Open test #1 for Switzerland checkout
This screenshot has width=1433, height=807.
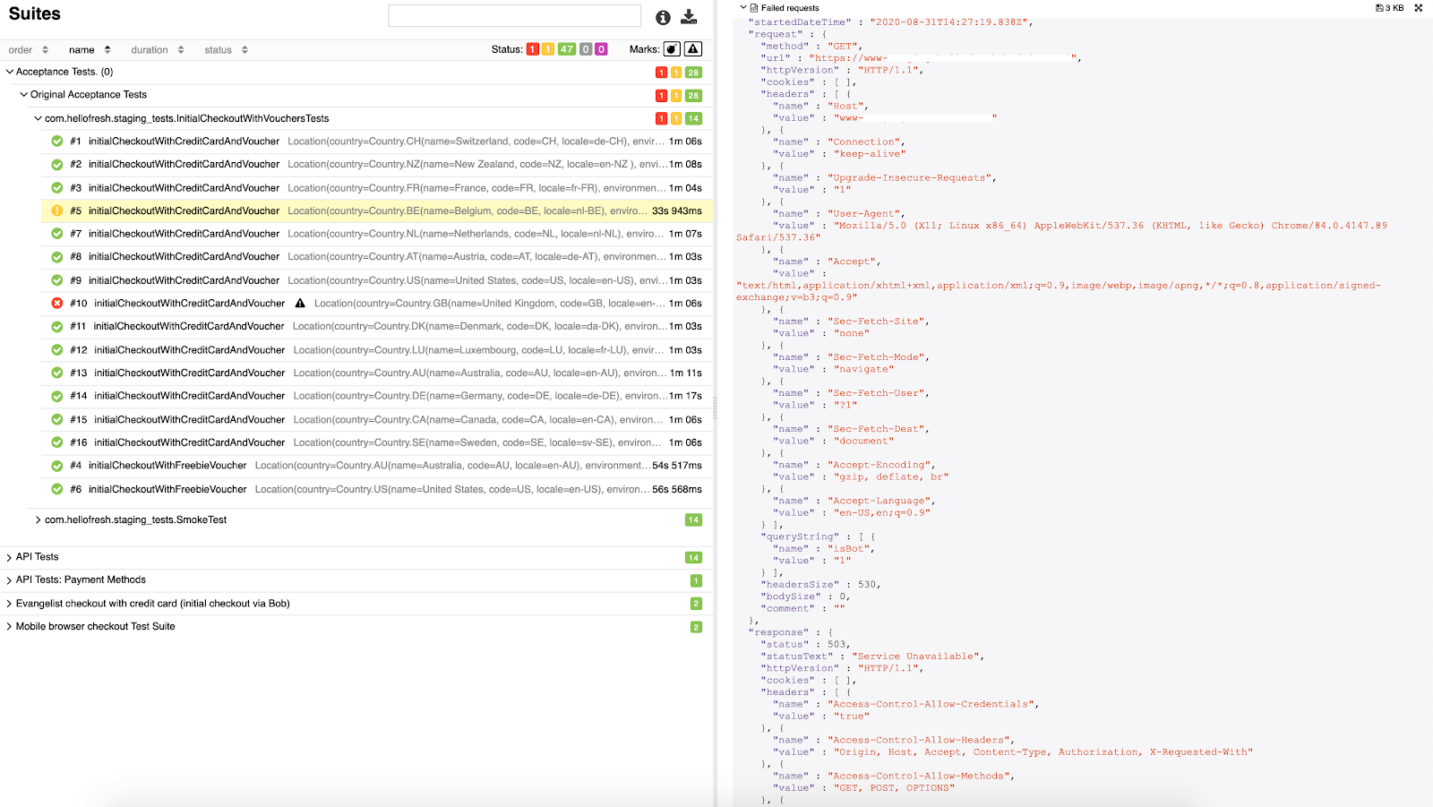pos(377,142)
